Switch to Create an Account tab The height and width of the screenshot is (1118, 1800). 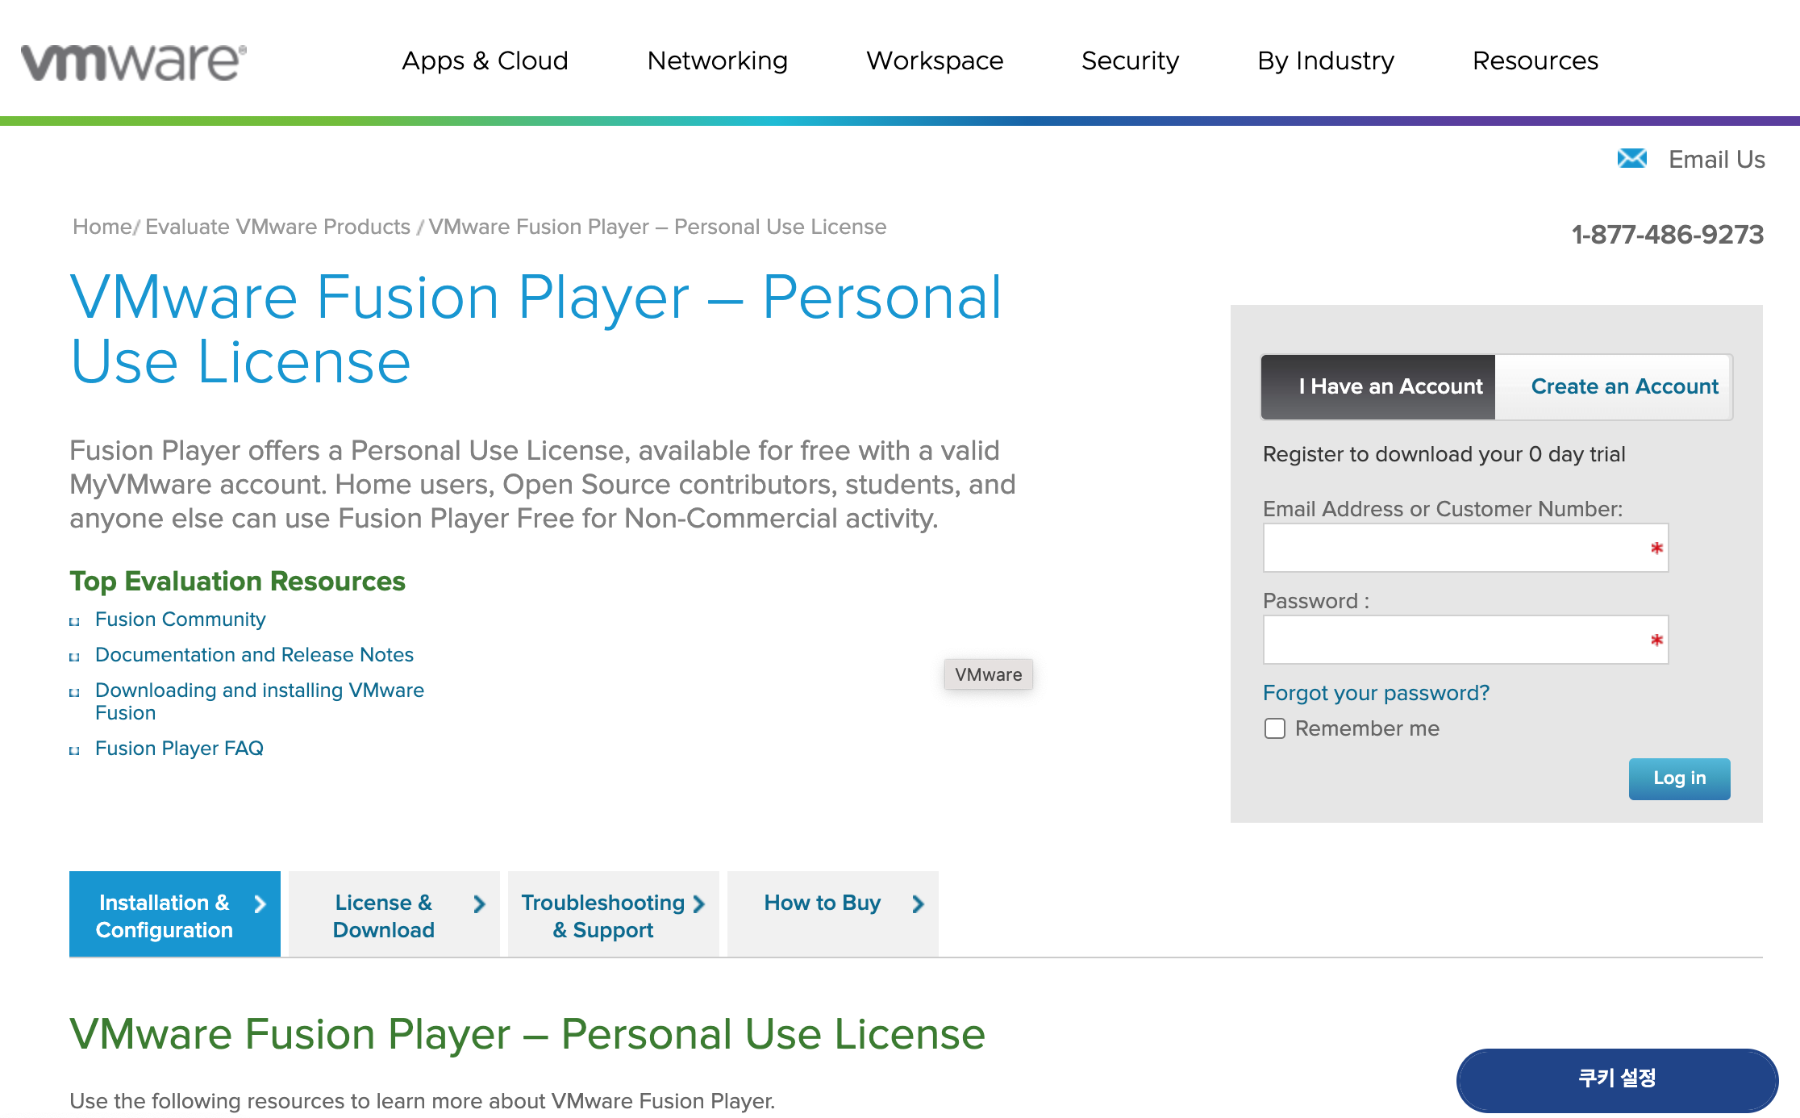(x=1624, y=386)
